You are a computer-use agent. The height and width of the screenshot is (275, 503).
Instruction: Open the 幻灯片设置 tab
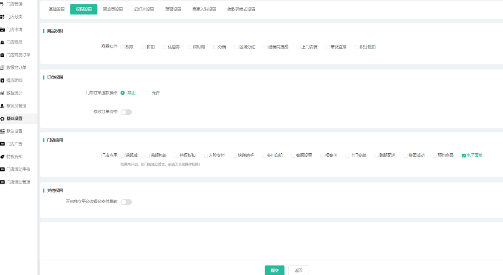tap(144, 9)
